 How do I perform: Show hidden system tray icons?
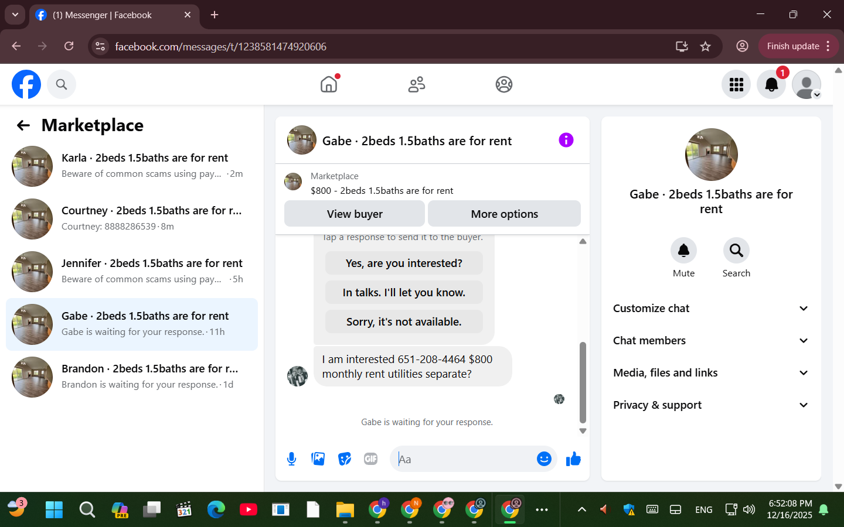pyautogui.click(x=582, y=509)
